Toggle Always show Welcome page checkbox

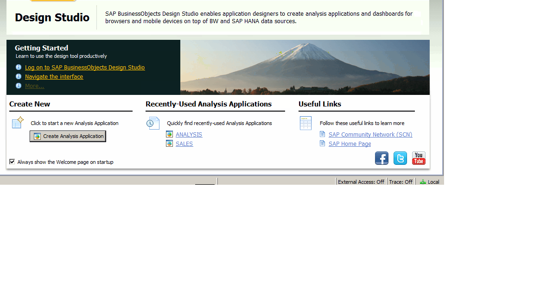tap(12, 162)
